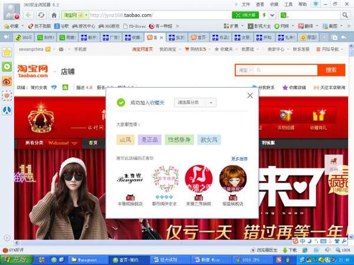The width and height of the screenshot is (354, 265).
Task: Click the green lightning speed-mode icon
Action: (264, 15)
